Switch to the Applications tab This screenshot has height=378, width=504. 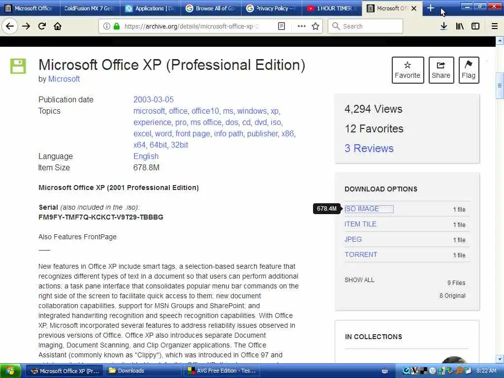point(151,8)
